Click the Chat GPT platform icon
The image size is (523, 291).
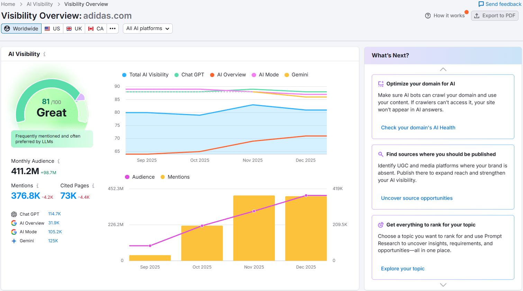click(14, 214)
